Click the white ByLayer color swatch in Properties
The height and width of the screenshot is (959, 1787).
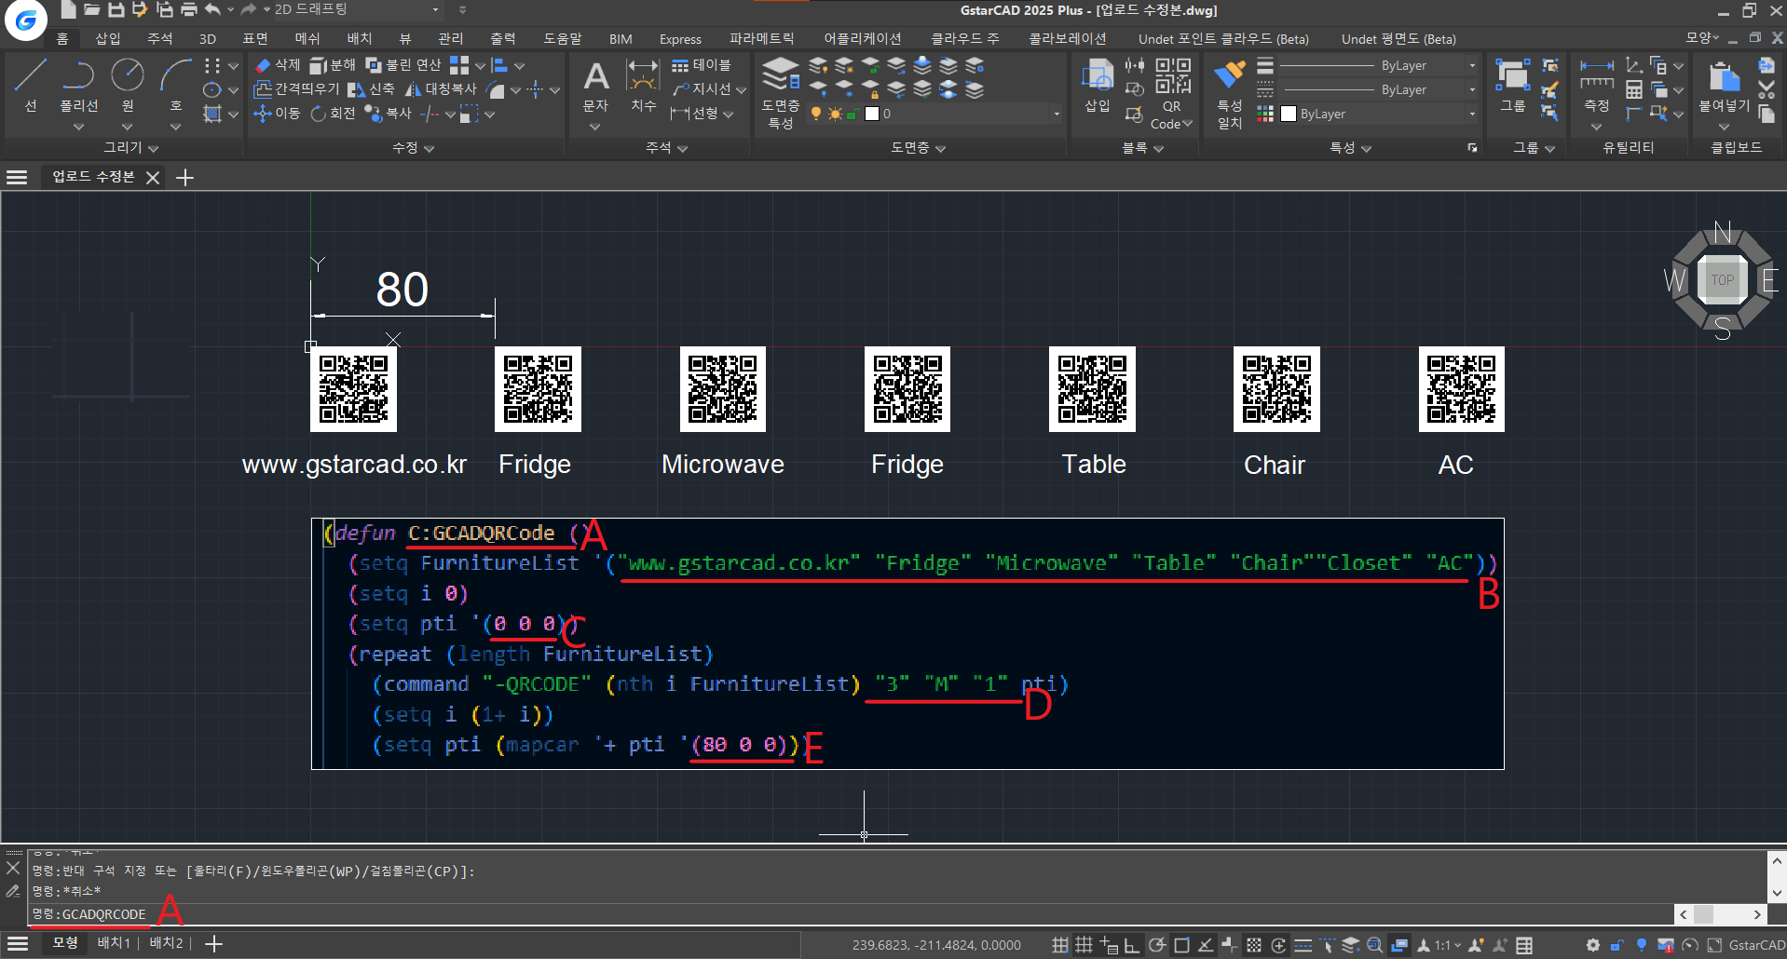click(1289, 114)
